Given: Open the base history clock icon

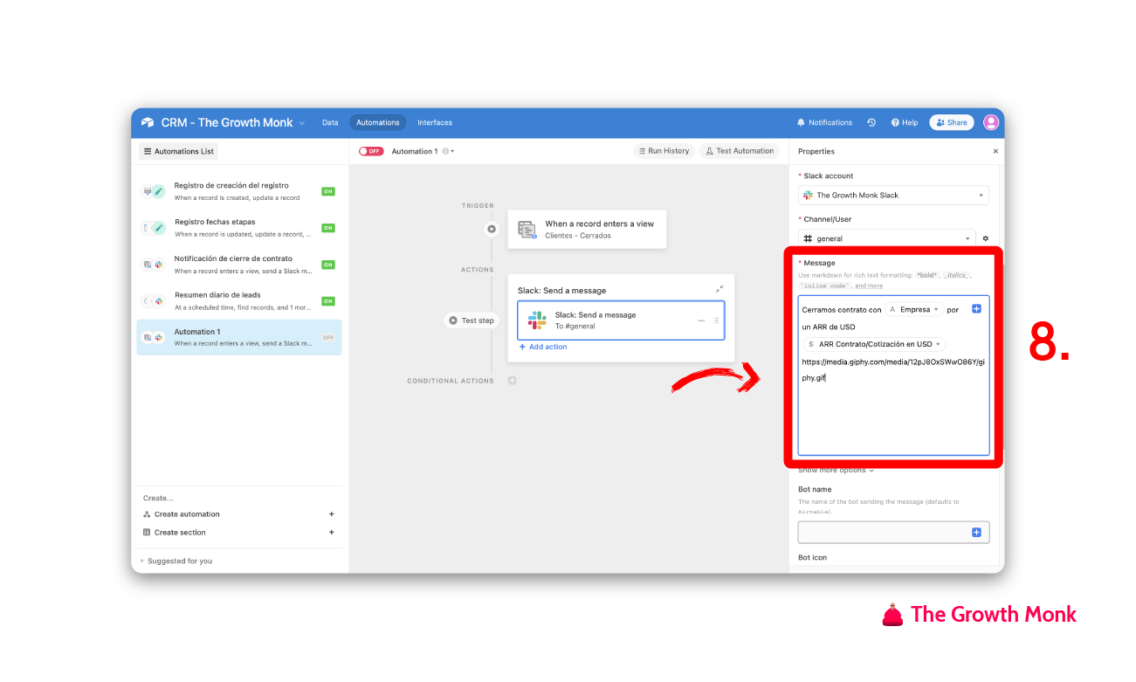Looking at the screenshot, I should pyautogui.click(x=871, y=122).
